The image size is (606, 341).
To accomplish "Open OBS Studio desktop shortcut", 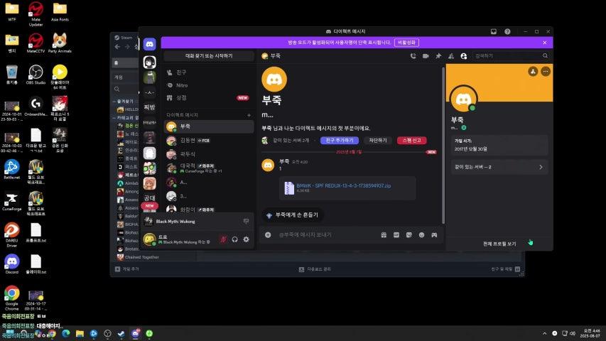I will tap(36, 75).
